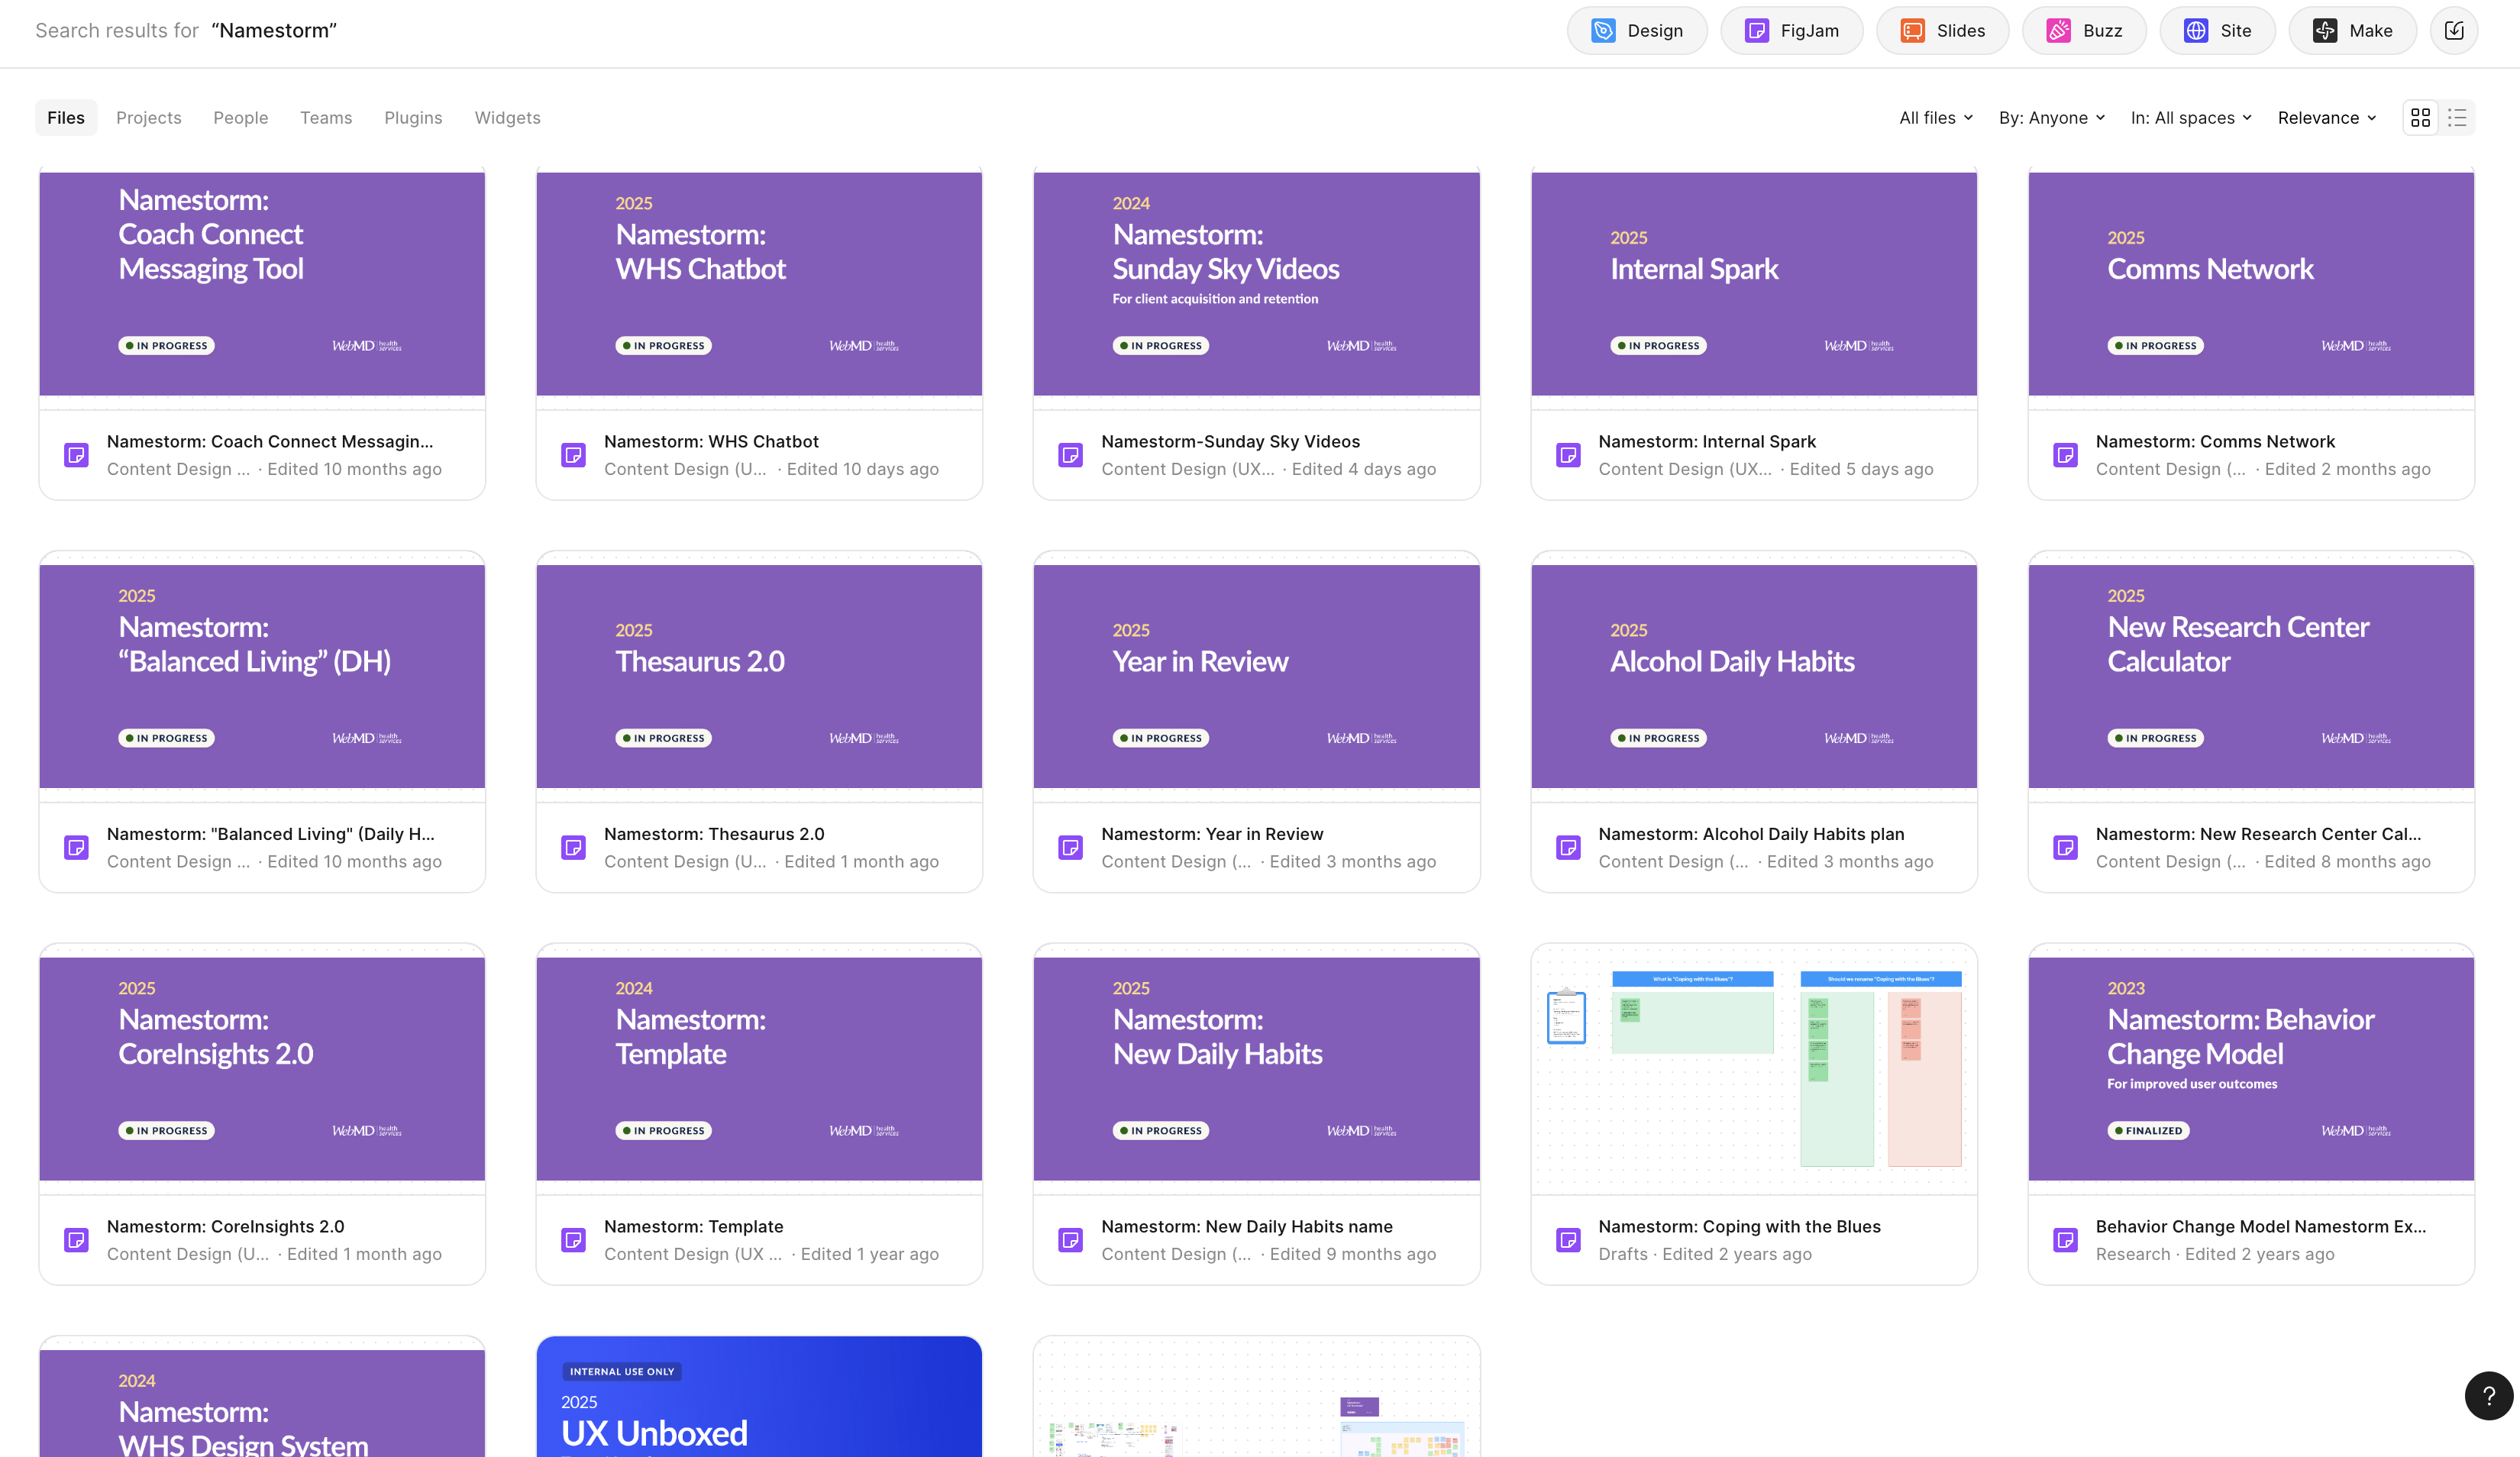The image size is (2520, 1457).
Task: Click FigJam icon beside Behavior Change Model file
Action: 2065,1241
